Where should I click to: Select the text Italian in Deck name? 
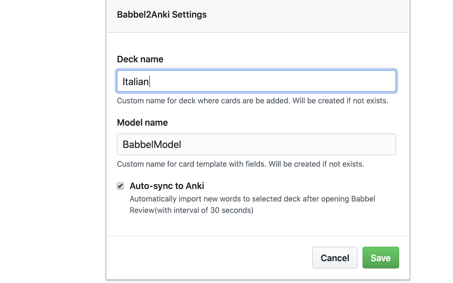(136, 81)
